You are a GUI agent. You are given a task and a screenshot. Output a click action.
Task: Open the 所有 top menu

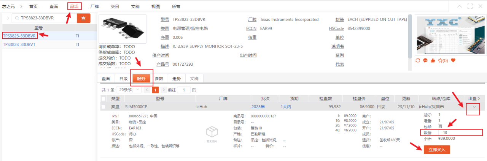[x=176, y=6]
